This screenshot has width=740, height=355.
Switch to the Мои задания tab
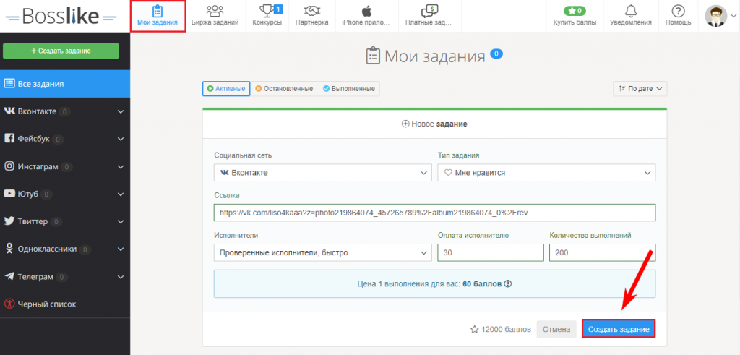coord(158,16)
